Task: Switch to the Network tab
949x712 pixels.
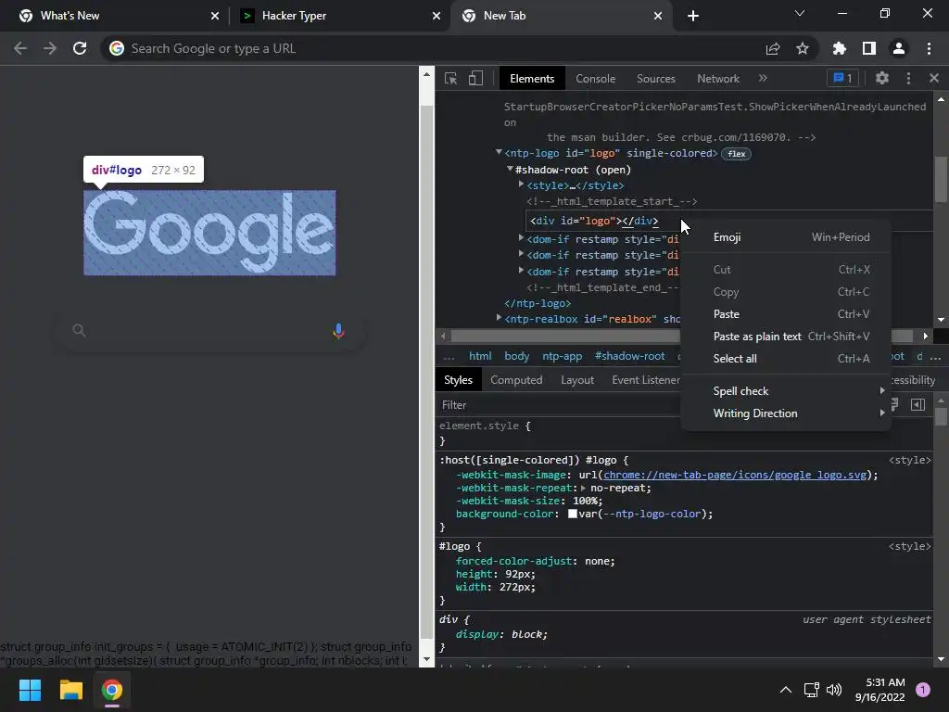Action: (718, 79)
